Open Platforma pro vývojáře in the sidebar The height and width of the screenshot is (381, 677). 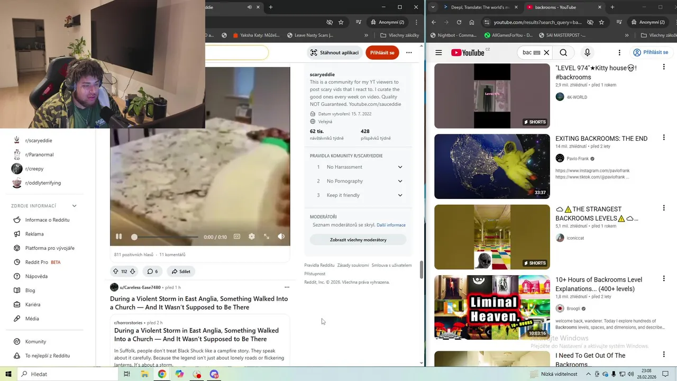pyautogui.click(x=50, y=248)
